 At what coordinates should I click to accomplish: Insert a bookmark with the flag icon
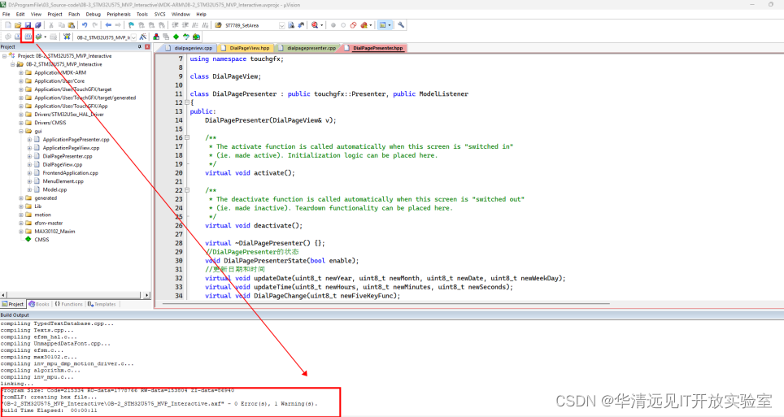click(131, 25)
